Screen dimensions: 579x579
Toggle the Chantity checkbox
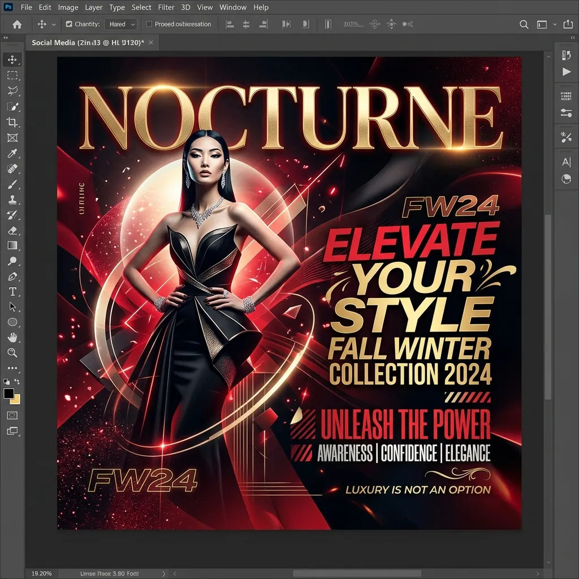point(68,24)
